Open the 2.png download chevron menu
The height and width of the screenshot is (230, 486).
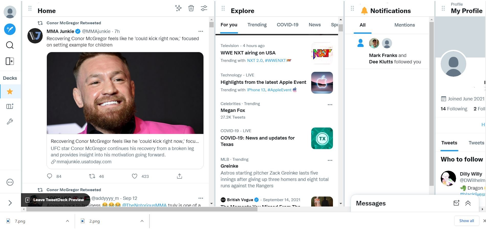142,221
